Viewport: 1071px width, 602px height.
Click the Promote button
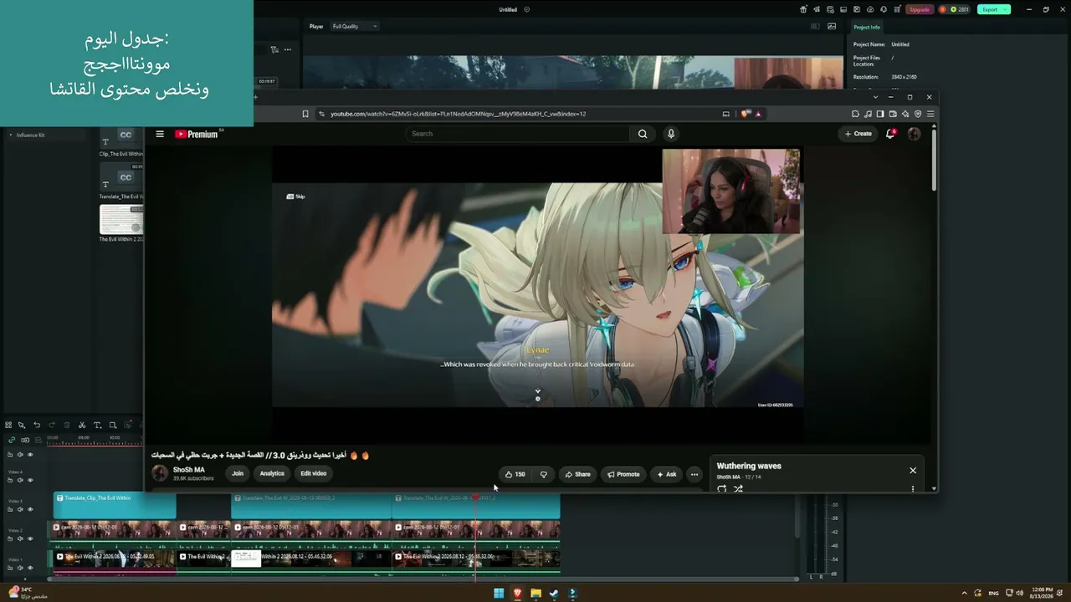coord(623,474)
